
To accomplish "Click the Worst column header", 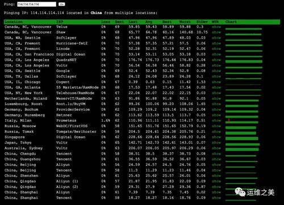I will click(185, 22).
